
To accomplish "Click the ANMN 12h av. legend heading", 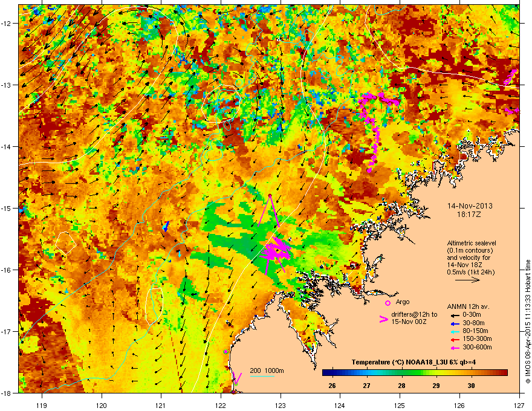I will pyautogui.click(x=466, y=306).
